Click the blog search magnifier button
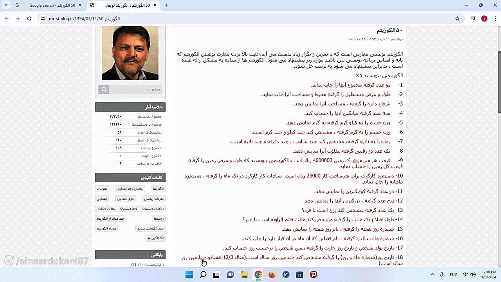This screenshot has width=501, height=282. (104, 90)
